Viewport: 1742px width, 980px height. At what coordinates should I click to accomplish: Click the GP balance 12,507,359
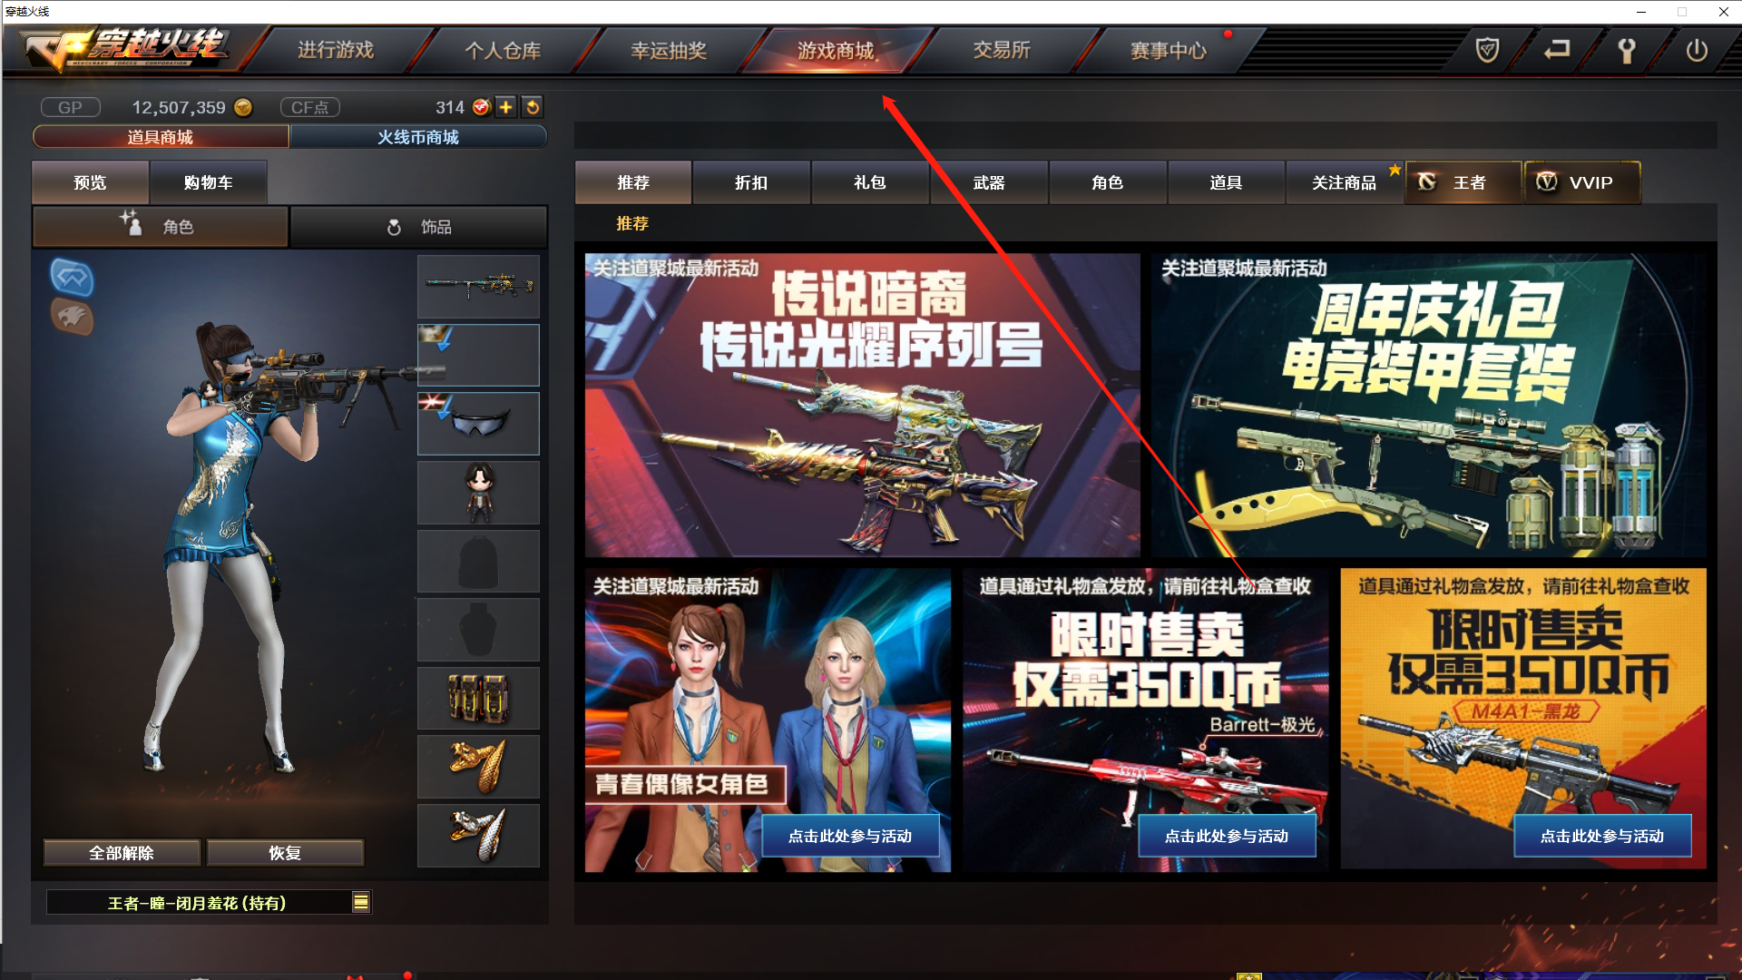click(x=179, y=107)
